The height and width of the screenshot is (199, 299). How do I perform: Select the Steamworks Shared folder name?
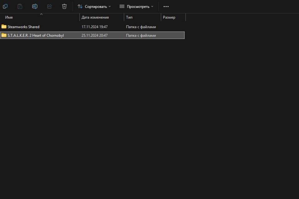coord(23,27)
